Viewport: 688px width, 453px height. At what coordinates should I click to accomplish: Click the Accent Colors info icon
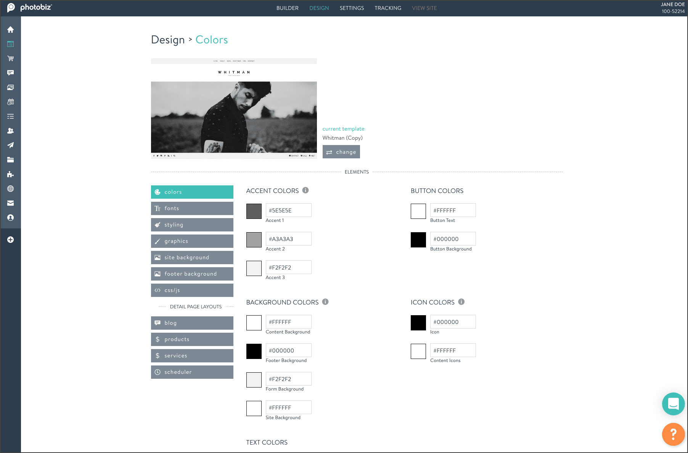pos(305,190)
